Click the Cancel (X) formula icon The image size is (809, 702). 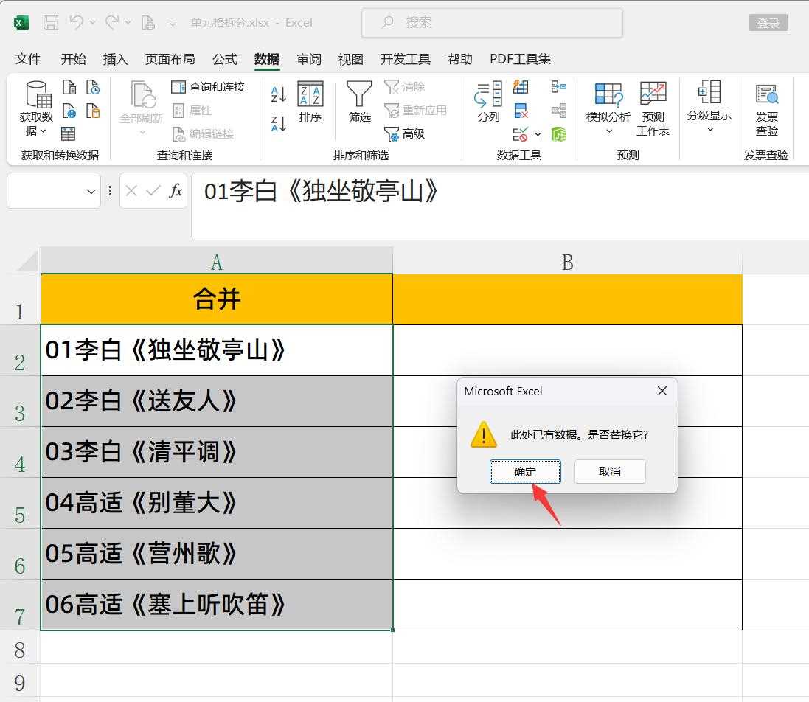click(x=131, y=192)
